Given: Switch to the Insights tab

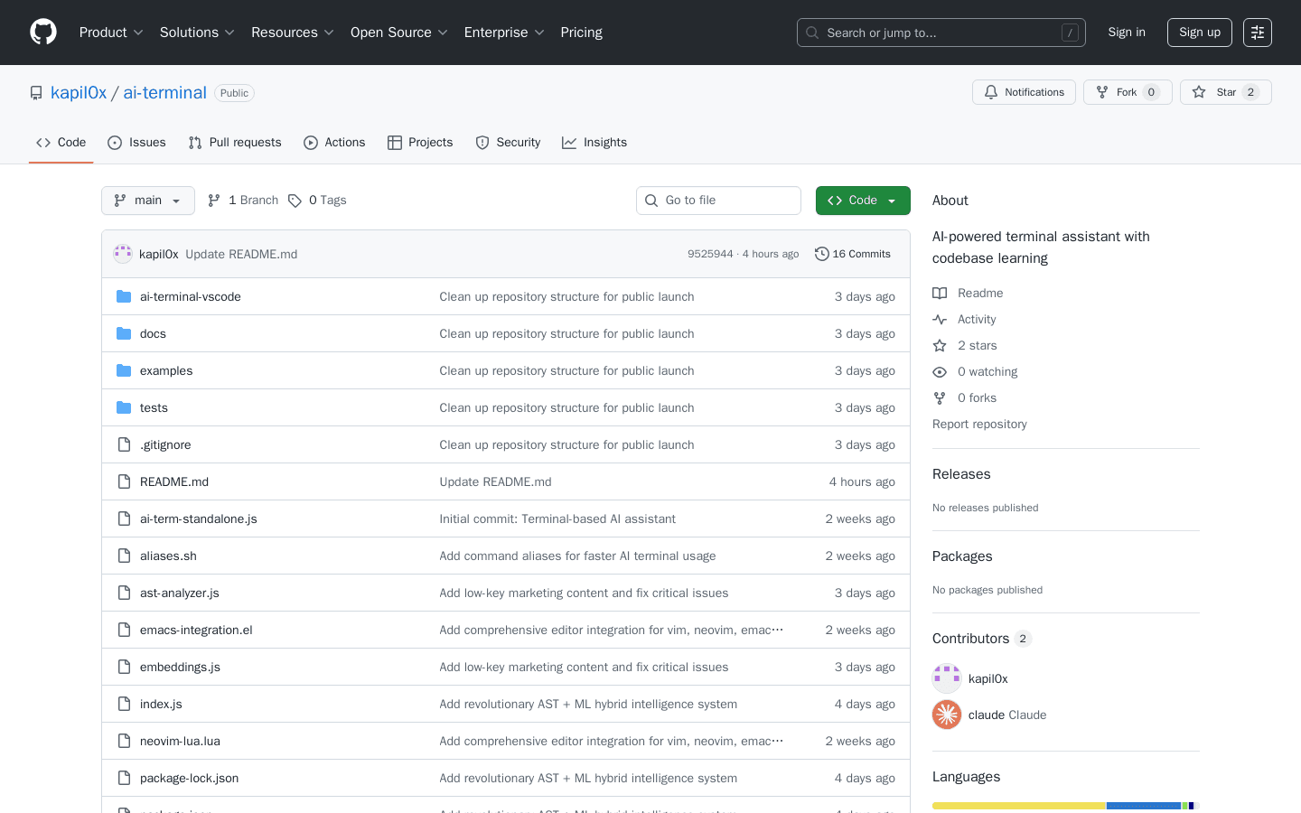Looking at the screenshot, I should coord(594,142).
